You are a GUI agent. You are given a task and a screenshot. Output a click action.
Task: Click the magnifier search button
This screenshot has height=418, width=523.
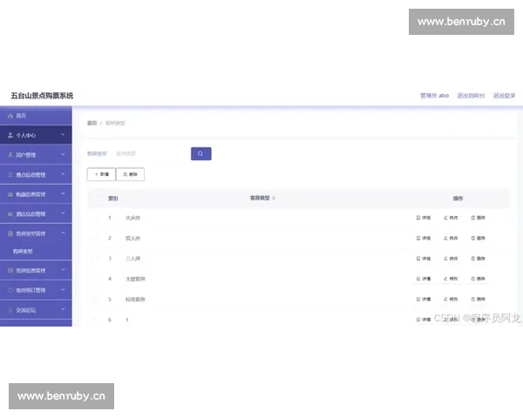coord(200,154)
